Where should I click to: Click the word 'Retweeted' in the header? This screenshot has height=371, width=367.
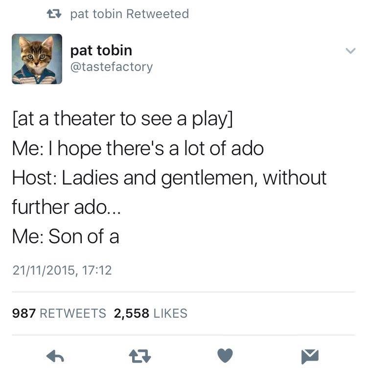158,14
